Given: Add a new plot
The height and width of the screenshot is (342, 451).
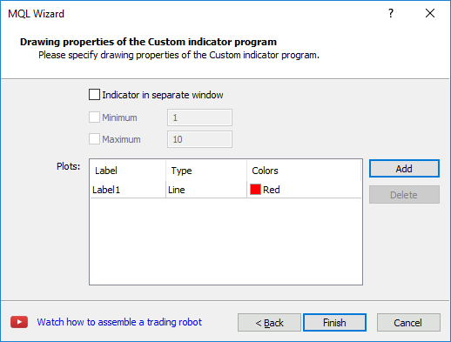Looking at the screenshot, I should click(404, 169).
